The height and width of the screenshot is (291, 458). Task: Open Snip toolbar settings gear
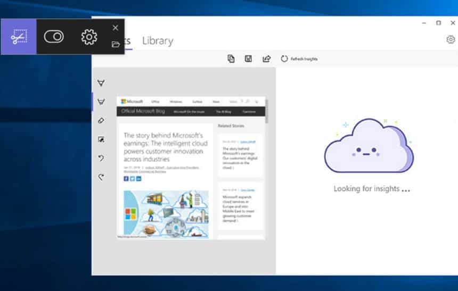(x=89, y=37)
